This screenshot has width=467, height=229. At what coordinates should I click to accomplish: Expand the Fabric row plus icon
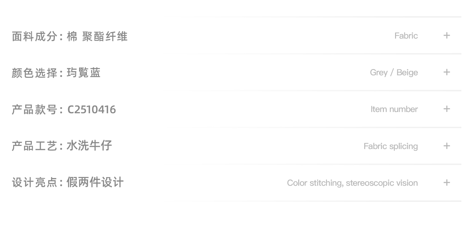(446, 35)
